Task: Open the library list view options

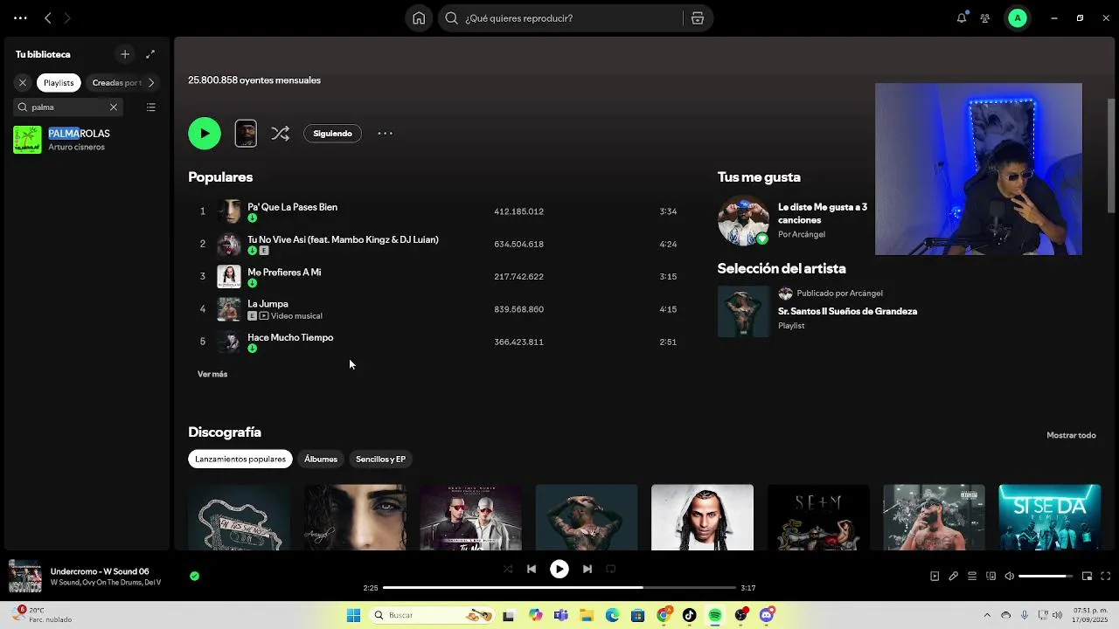Action: pyautogui.click(x=151, y=107)
